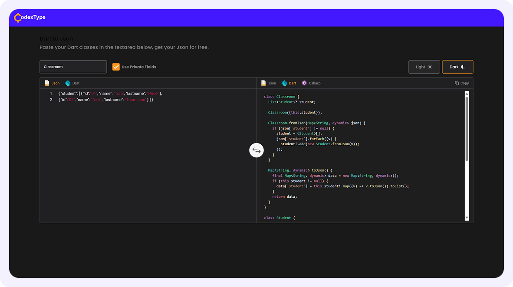Click the swap conversion direction button
Screen dimensions: 513x287
click(256, 150)
